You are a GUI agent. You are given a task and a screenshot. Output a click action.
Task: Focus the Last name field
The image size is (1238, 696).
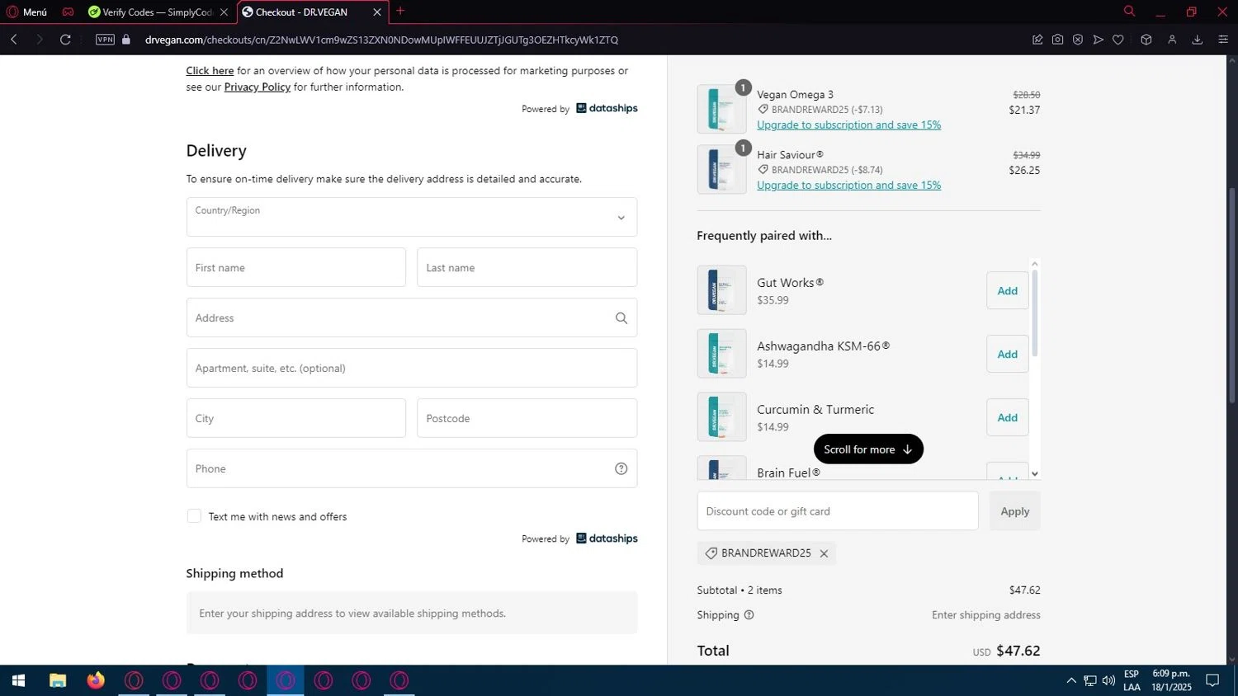click(527, 267)
